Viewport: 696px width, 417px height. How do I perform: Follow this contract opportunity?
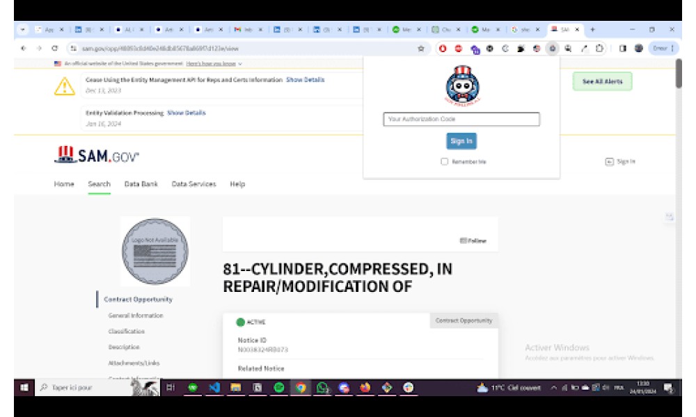[473, 241]
